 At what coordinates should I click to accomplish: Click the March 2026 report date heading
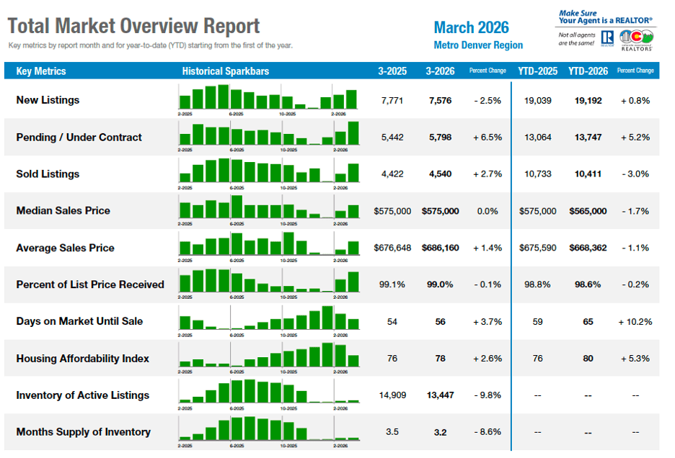click(471, 27)
